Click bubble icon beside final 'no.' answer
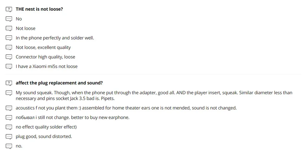Screen dimensions: 307x155 point(9,146)
